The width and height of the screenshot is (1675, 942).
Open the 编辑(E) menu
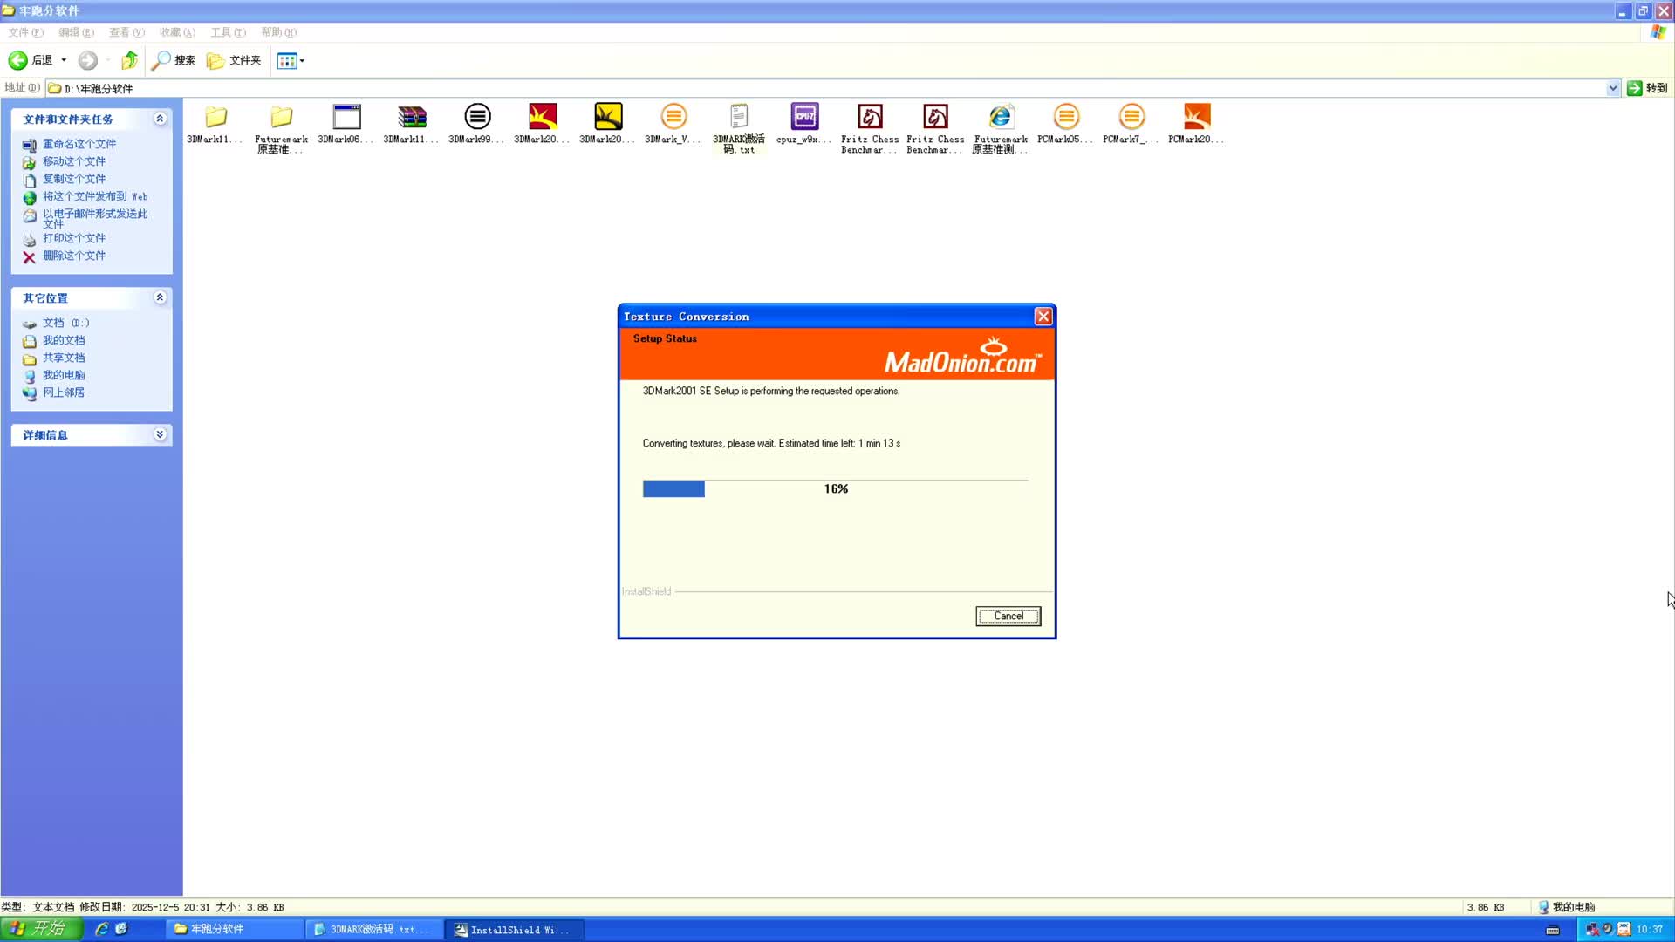tap(76, 32)
